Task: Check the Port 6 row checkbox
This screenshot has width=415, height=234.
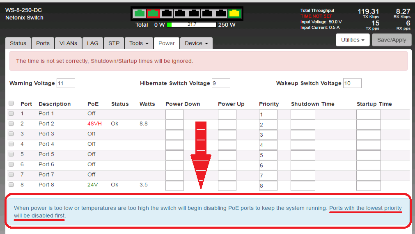Action: pos(11,164)
